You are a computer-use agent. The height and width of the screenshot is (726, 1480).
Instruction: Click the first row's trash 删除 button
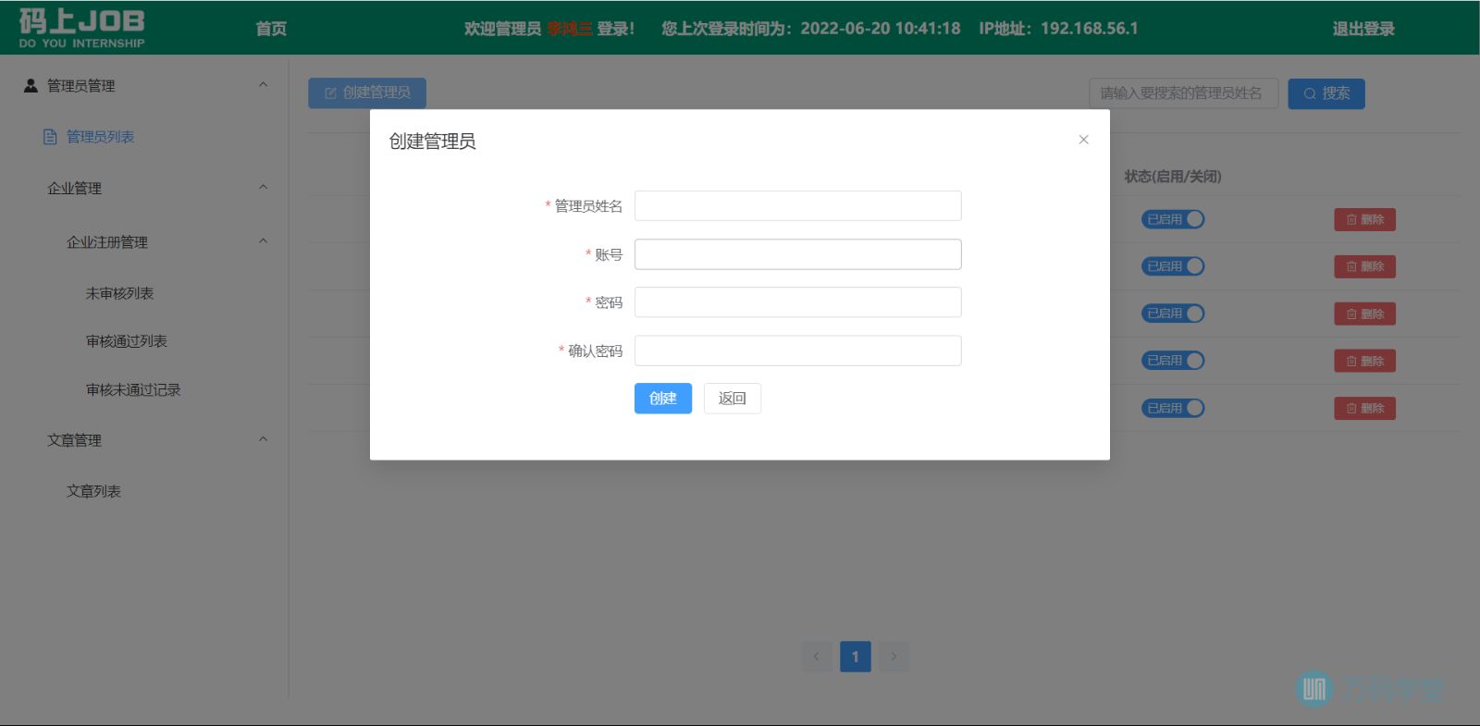pos(1364,219)
